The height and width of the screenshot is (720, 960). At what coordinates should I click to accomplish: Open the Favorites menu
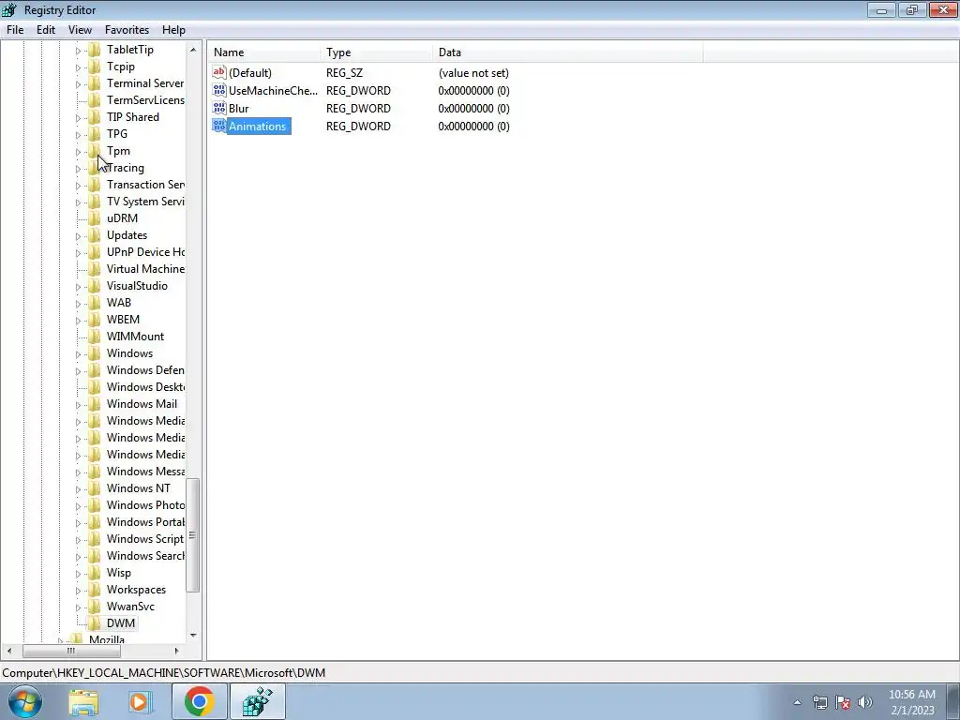click(x=127, y=30)
